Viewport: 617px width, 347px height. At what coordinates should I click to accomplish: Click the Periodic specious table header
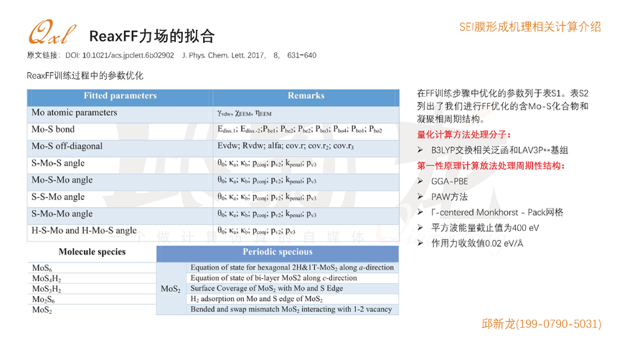tap(277, 252)
